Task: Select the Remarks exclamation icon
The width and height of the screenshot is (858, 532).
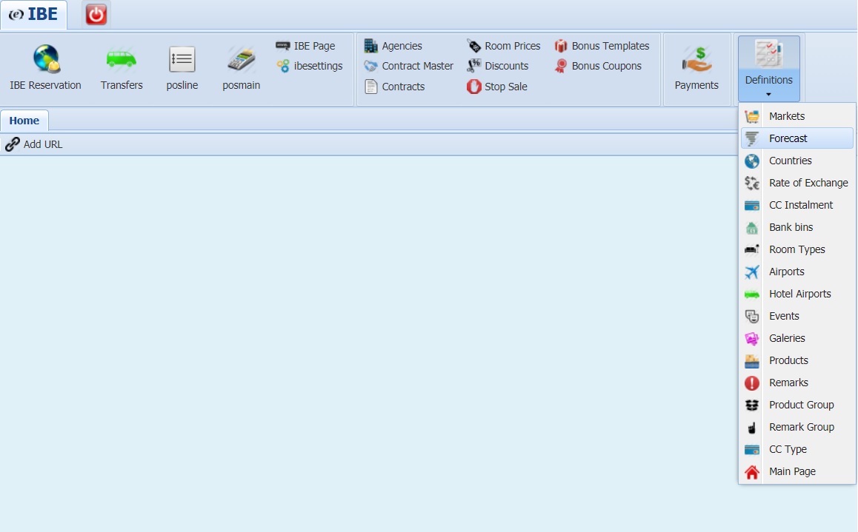Action: pos(752,383)
